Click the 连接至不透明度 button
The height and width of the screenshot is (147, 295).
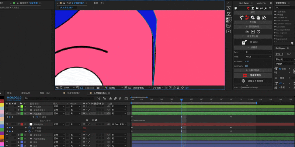(253, 81)
